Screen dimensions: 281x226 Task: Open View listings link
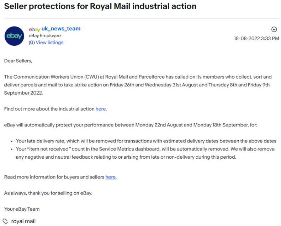pyautogui.click(x=49, y=43)
